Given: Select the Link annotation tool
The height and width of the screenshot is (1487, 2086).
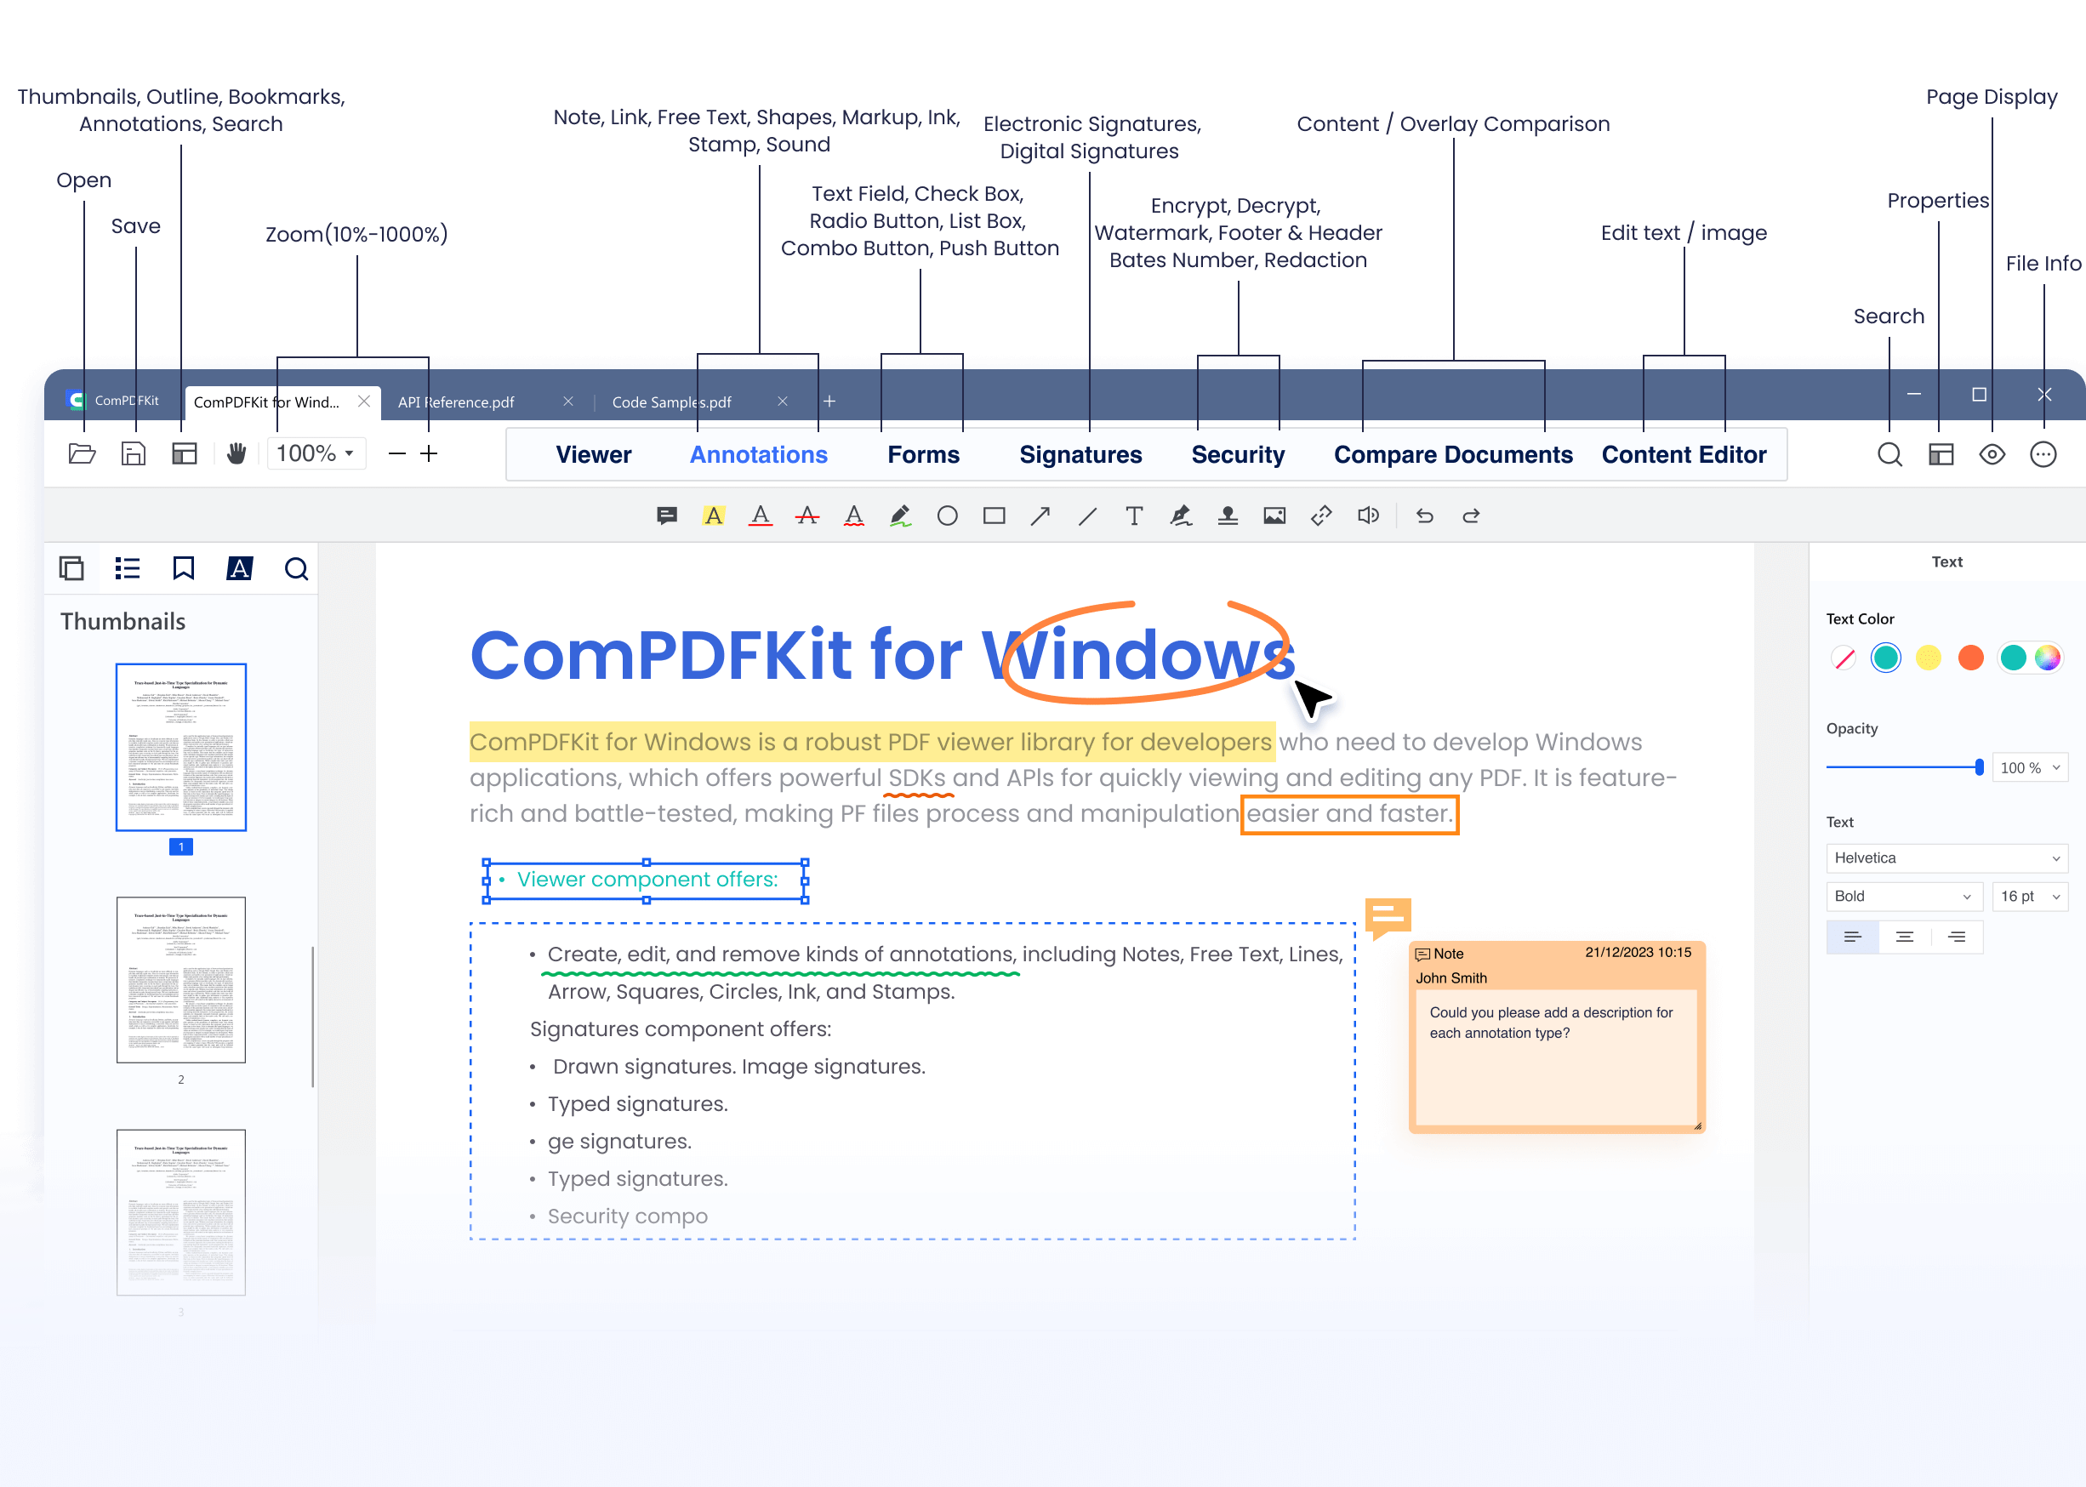Looking at the screenshot, I should [1321, 516].
